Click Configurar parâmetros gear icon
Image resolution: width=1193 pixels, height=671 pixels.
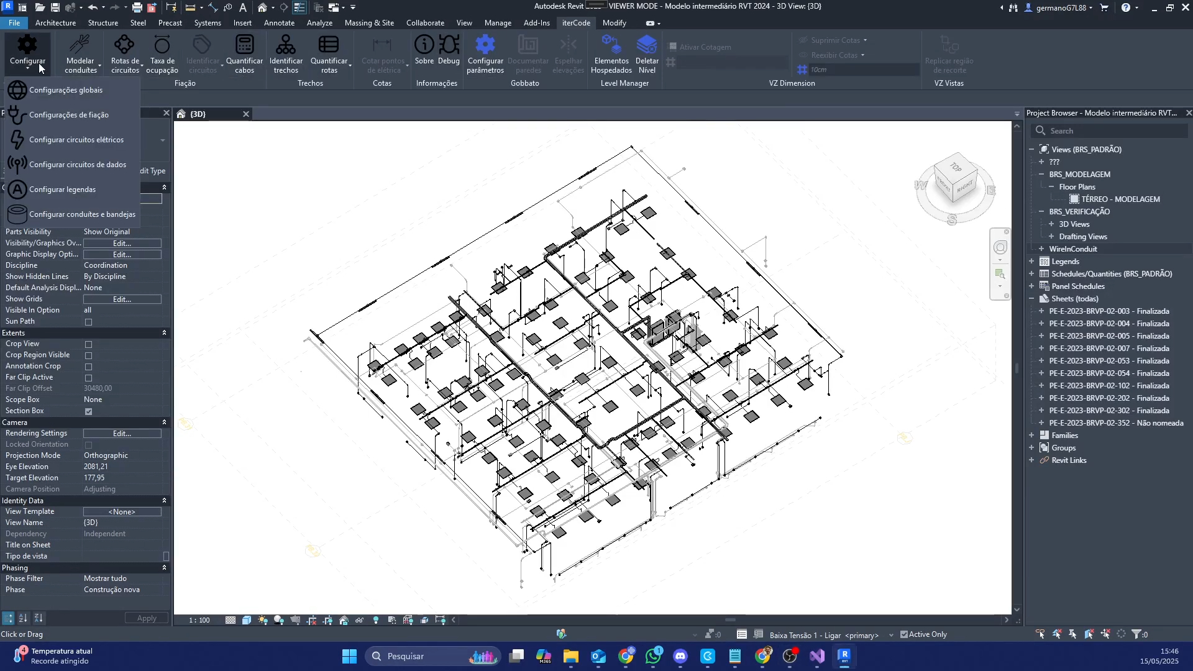(x=485, y=45)
